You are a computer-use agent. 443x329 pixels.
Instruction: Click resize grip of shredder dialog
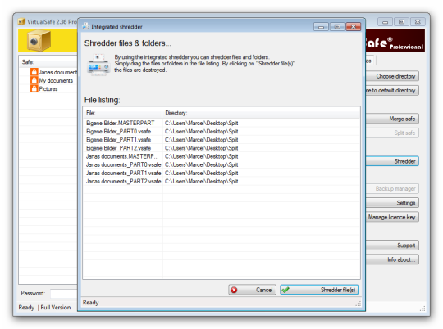point(359,304)
